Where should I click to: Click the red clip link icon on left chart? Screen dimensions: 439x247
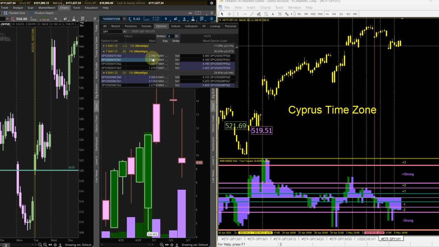[x=12, y=19]
